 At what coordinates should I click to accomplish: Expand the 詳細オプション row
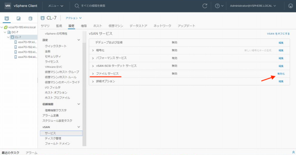(93, 82)
